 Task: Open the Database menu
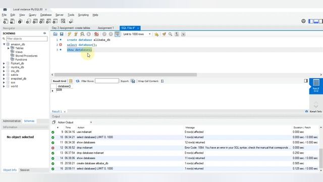pos(46,15)
